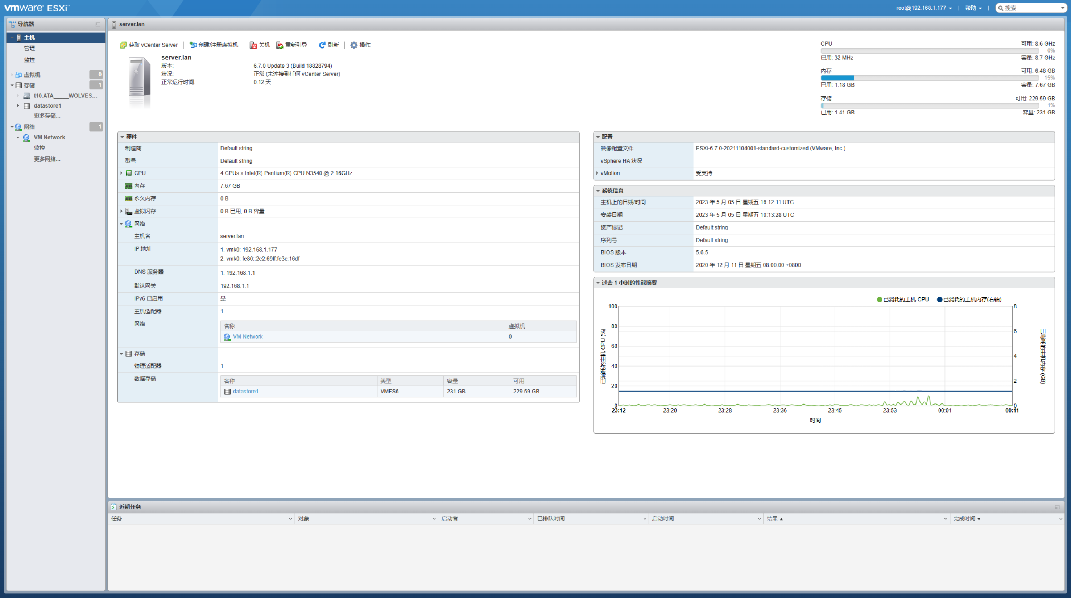Click the 刷新 refresh icon
Viewport: 1071px width, 598px height.
click(x=322, y=45)
